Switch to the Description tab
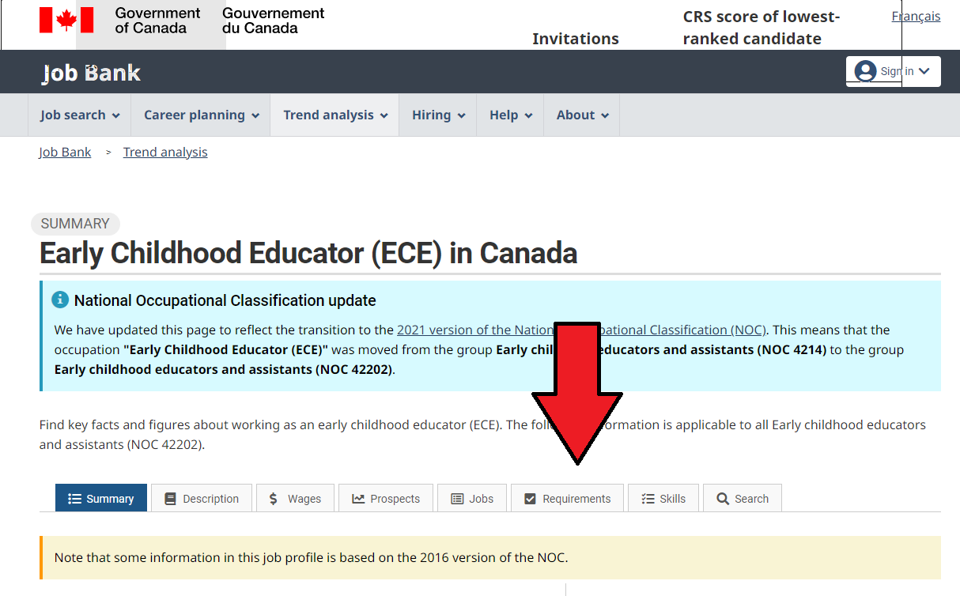 tap(202, 499)
